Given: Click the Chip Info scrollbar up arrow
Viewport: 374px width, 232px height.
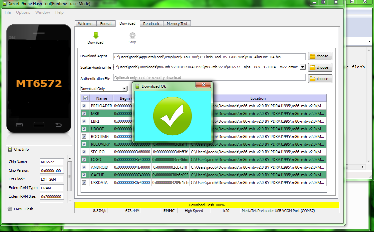Looking at the screenshot, I should (70, 158).
